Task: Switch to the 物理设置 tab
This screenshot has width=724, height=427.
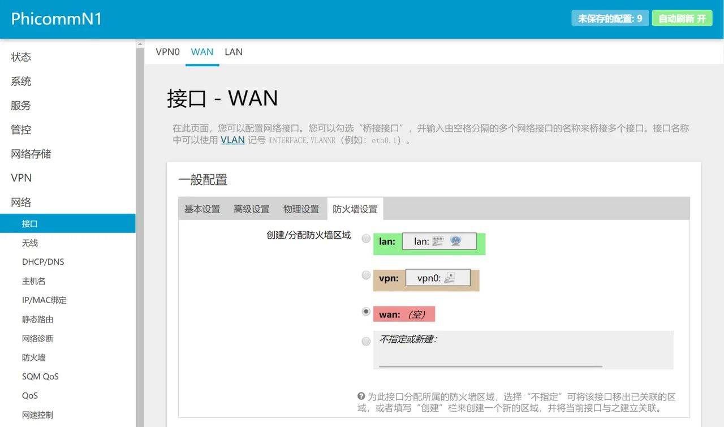Action: click(x=301, y=209)
